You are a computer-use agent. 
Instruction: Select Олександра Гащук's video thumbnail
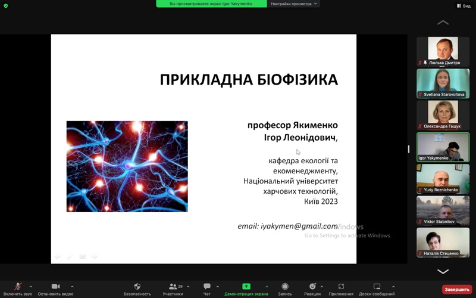443,115
